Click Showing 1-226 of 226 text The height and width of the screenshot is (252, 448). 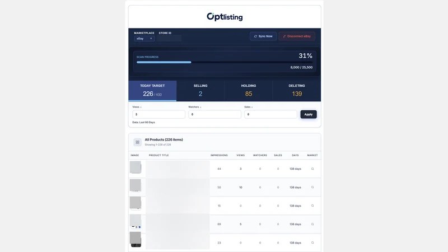tap(158, 144)
